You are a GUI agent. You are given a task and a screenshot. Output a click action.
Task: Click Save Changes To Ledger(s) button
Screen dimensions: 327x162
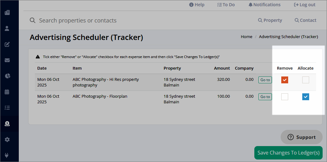point(288,153)
